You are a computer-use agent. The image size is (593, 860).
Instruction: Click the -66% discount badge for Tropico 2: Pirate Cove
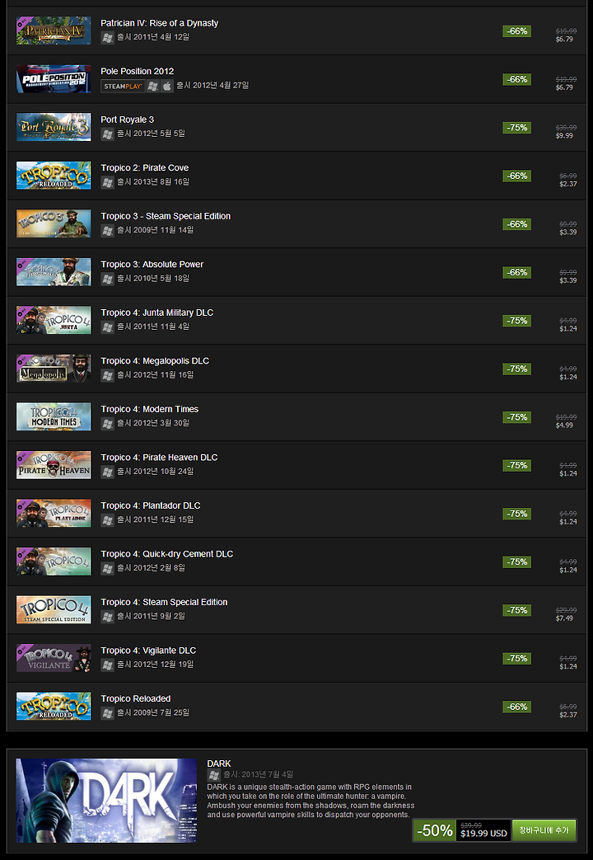517,176
